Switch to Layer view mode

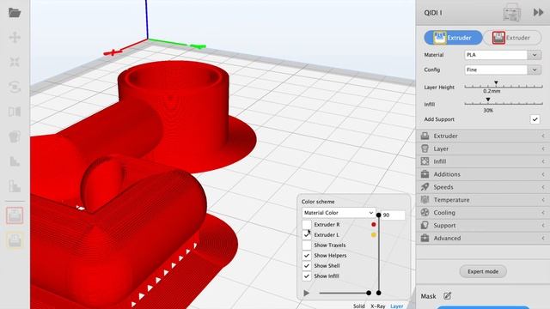coord(397,306)
